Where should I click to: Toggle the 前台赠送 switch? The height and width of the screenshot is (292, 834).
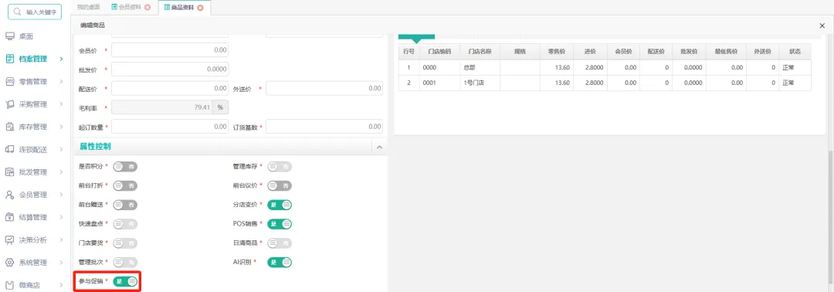click(125, 205)
